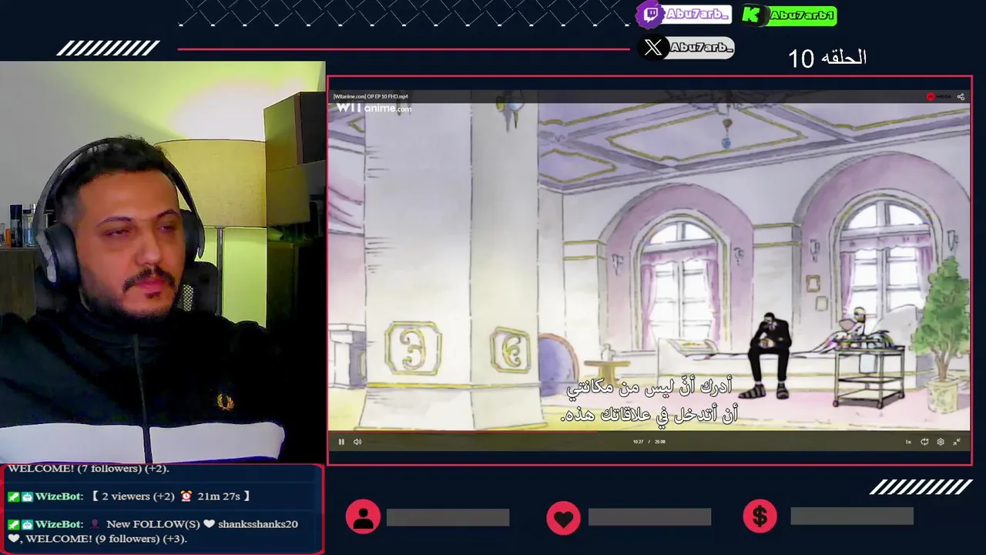986x555 pixels.
Task: Click the empty bar beside the dollar icon
Action: [x=852, y=516]
